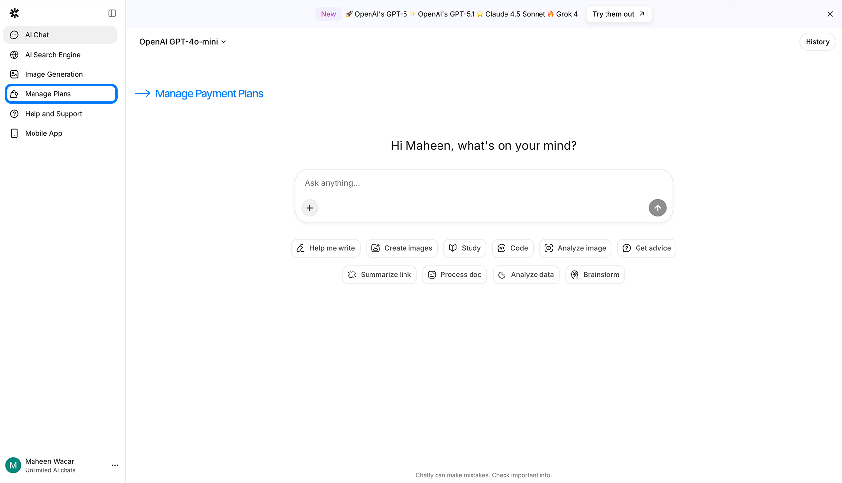Choose the Analyze image suggestion chip

[x=575, y=248]
